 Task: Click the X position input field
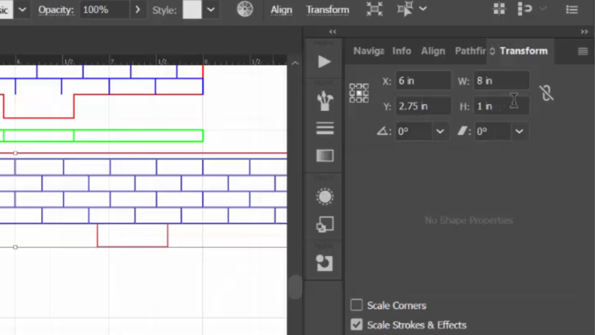(x=423, y=81)
